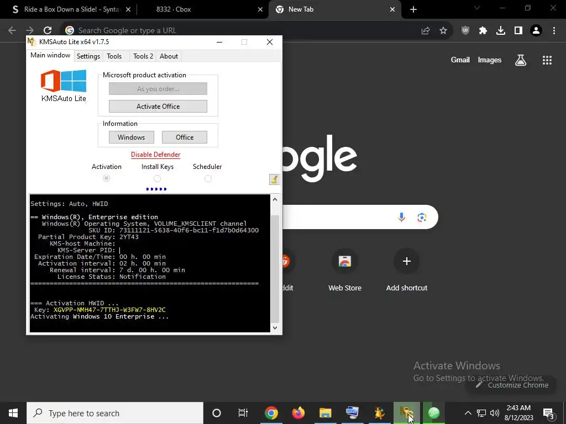Open the About tab in KMSAuto

pyautogui.click(x=169, y=56)
